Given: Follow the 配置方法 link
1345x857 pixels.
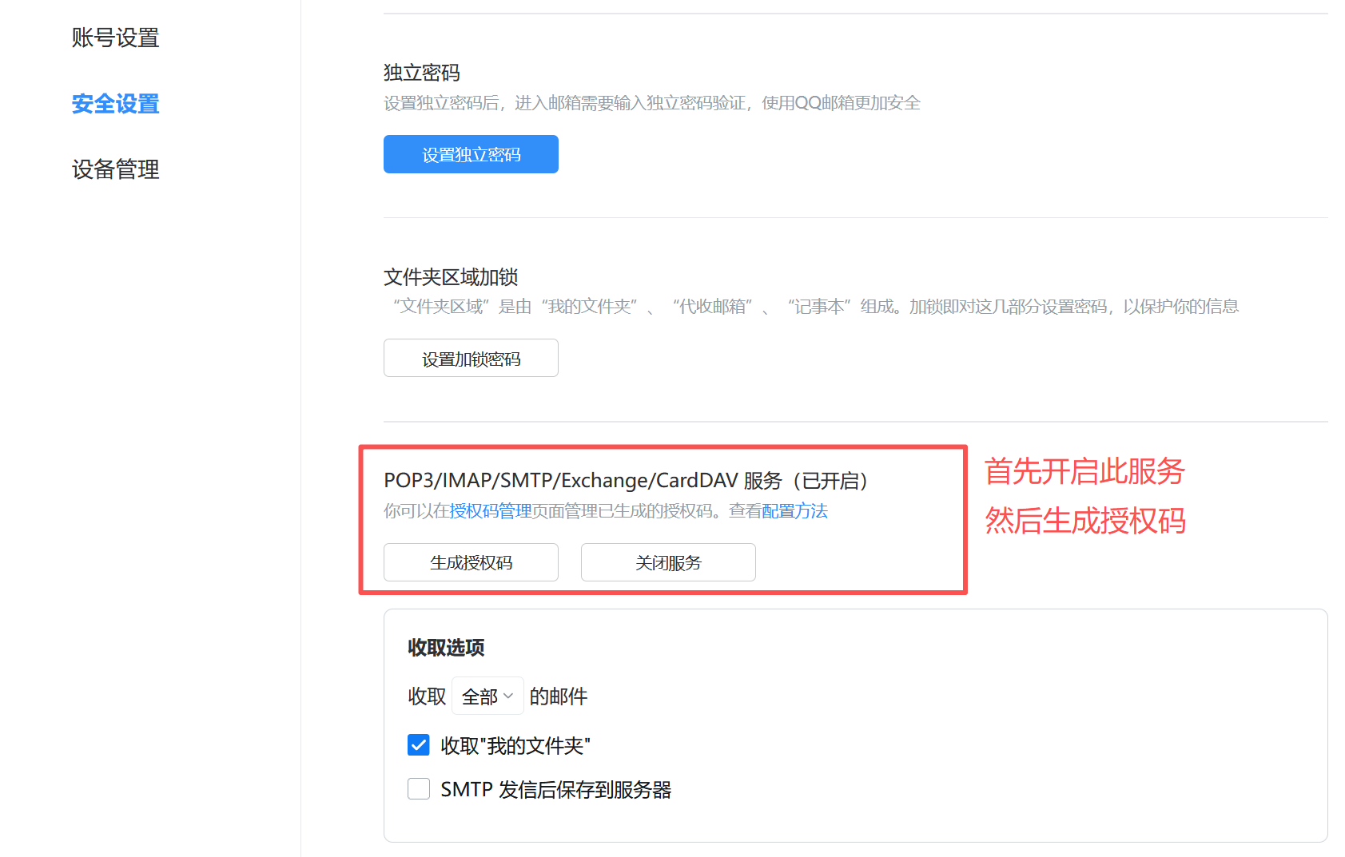Looking at the screenshot, I should 794,511.
